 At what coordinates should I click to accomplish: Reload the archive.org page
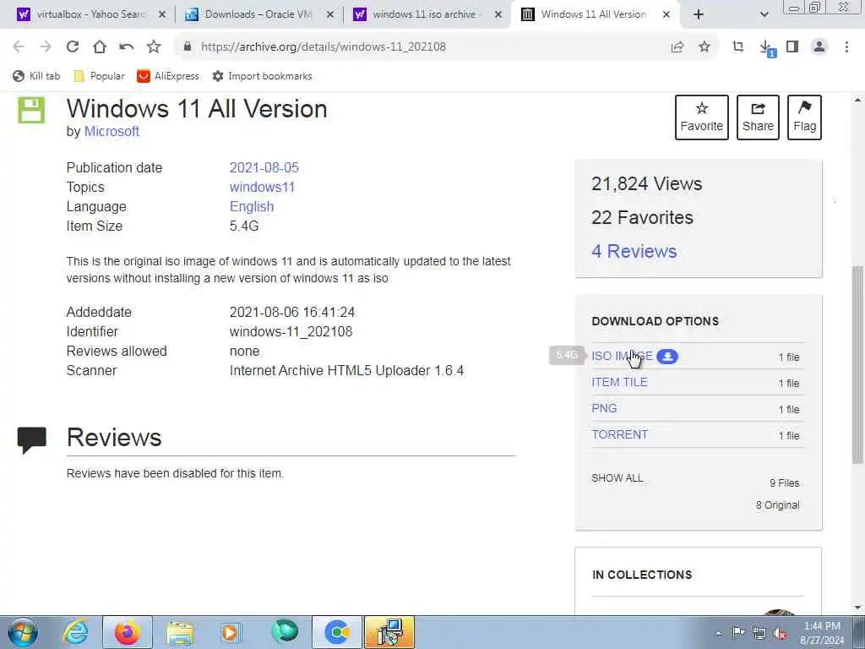[73, 47]
